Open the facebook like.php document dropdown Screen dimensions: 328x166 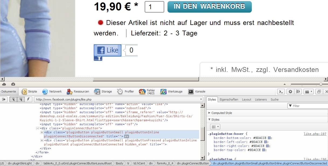(201, 99)
